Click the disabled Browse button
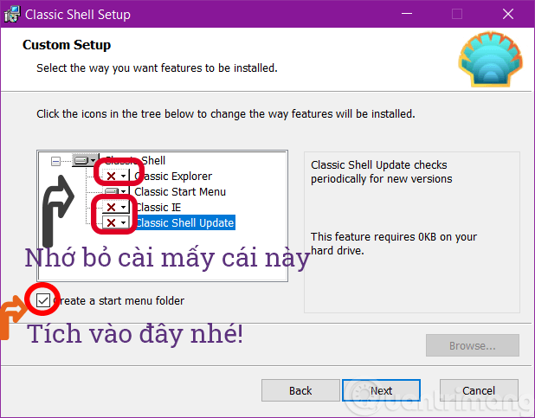Viewport: 535px width, 418px height. [x=472, y=345]
